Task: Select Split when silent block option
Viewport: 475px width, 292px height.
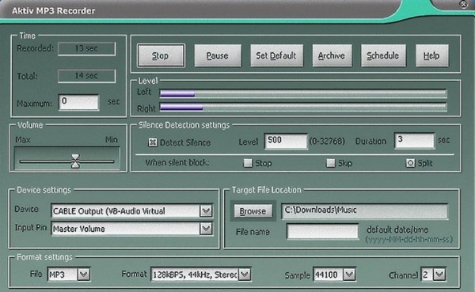Action: coord(410,163)
